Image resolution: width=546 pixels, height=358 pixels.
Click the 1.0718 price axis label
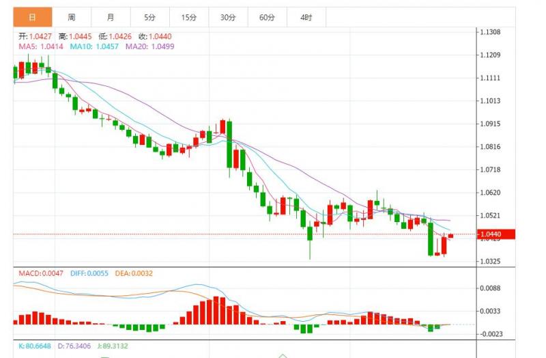(x=490, y=169)
